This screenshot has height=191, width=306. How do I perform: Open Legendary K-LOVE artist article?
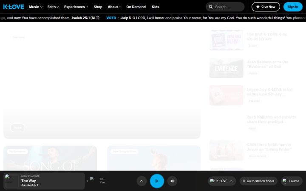pos(269,92)
